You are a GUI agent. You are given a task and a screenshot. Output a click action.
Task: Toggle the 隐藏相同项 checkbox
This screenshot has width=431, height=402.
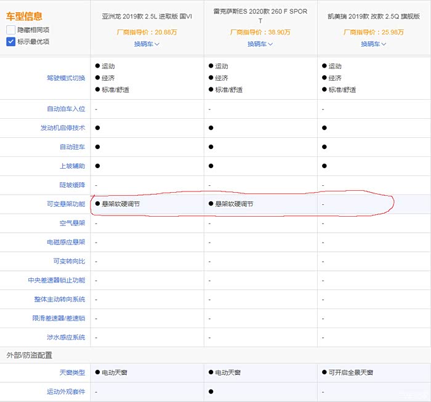click(x=11, y=30)
